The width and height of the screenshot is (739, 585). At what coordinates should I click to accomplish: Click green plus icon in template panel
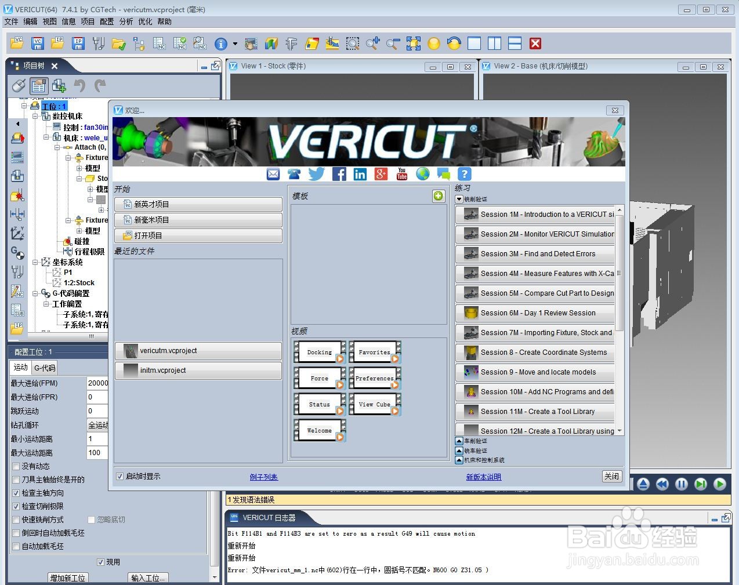coord(438,196)
